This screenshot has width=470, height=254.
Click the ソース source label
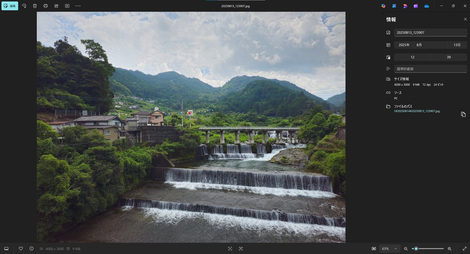(x=398, y=93)
